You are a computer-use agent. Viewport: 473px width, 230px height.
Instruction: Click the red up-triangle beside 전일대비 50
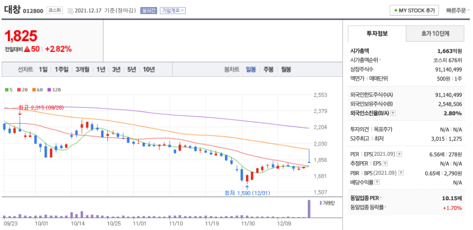[27, 49]
